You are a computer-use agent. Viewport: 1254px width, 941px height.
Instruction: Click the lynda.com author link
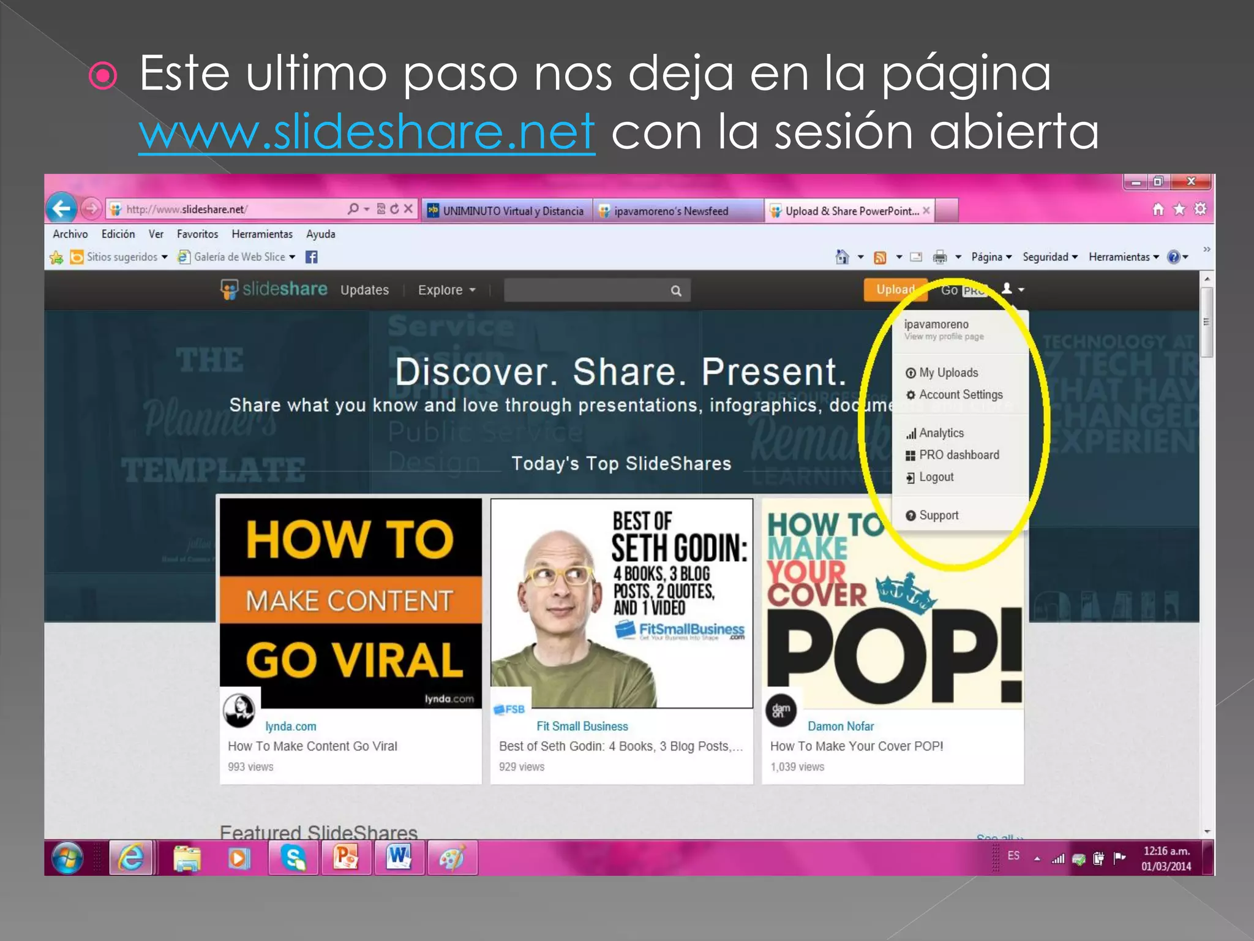[x=291, y=726]
